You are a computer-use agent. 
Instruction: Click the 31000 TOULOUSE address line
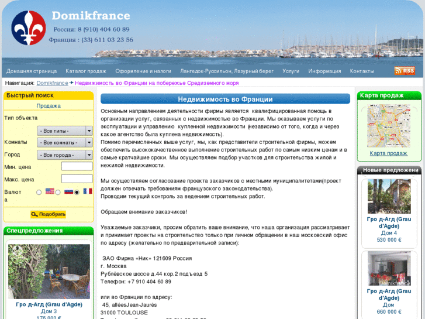pos(124,313)
